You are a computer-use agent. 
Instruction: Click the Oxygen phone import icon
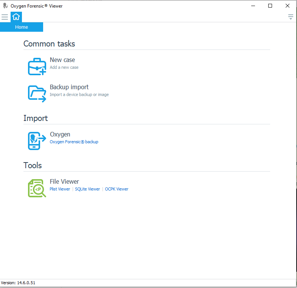37,141
